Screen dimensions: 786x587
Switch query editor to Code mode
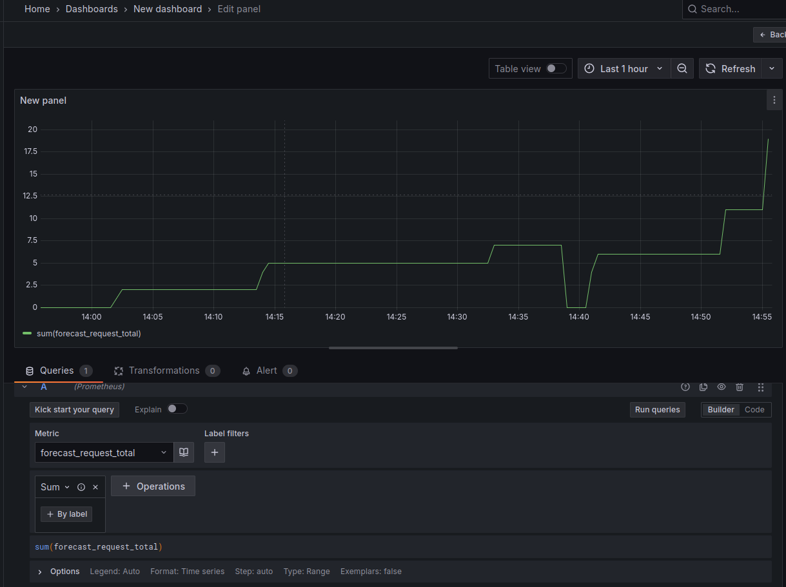click(x=754, y=410)
